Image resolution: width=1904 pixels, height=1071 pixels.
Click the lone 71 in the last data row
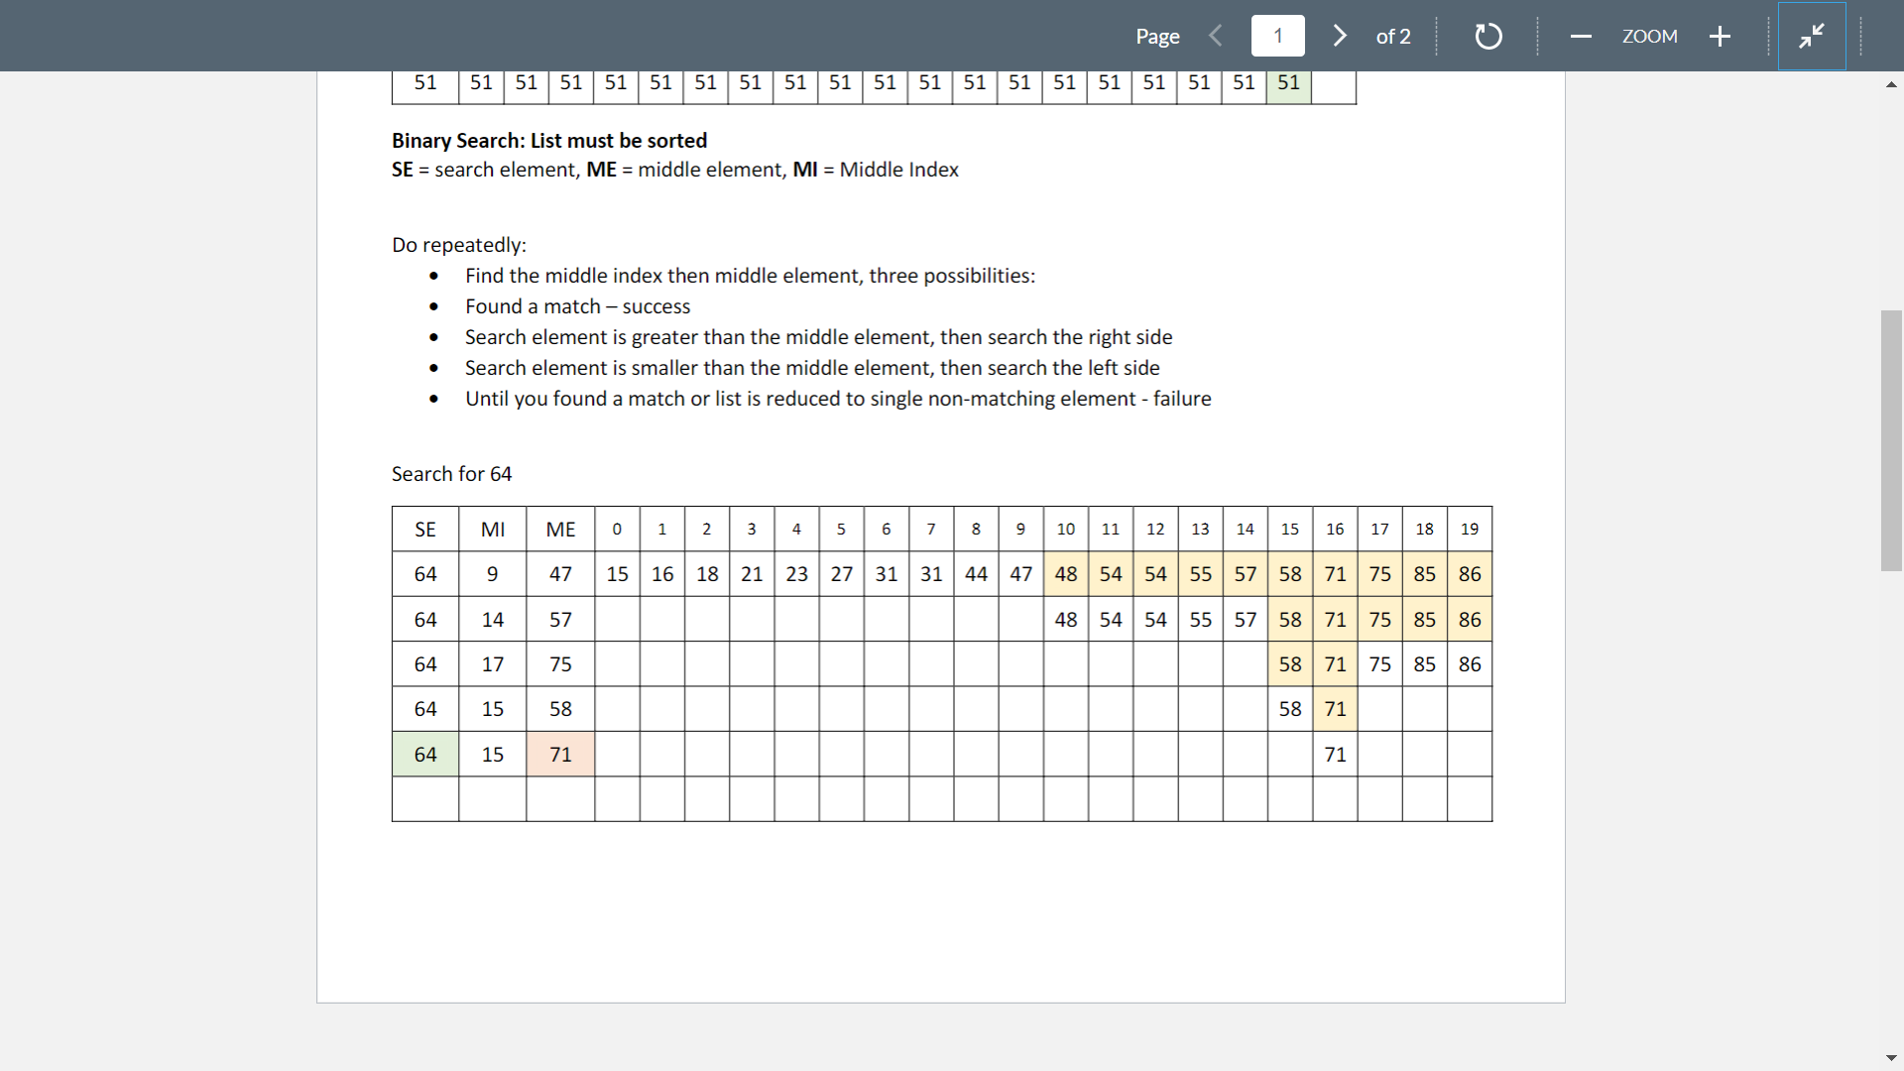pos(1335,755)
